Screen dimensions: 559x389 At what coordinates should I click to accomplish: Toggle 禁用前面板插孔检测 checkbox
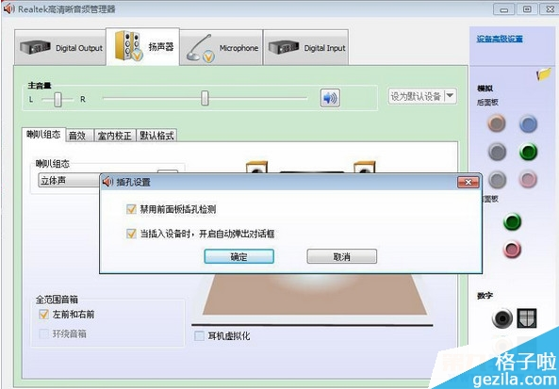click(x=131, y=209)
